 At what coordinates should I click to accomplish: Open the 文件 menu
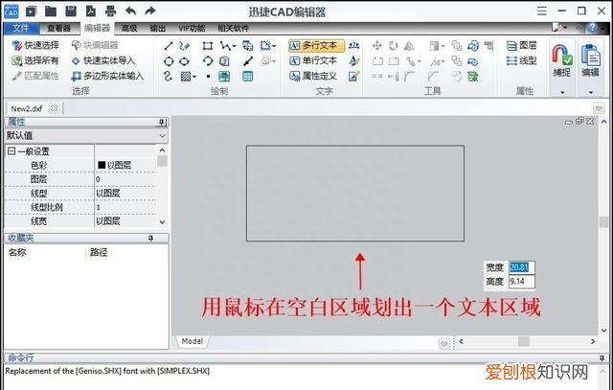click(21, 28)
